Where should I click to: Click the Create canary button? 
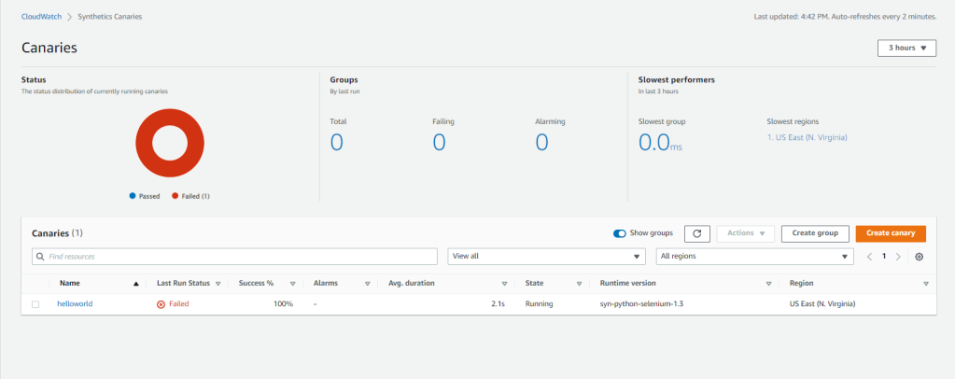891,233
